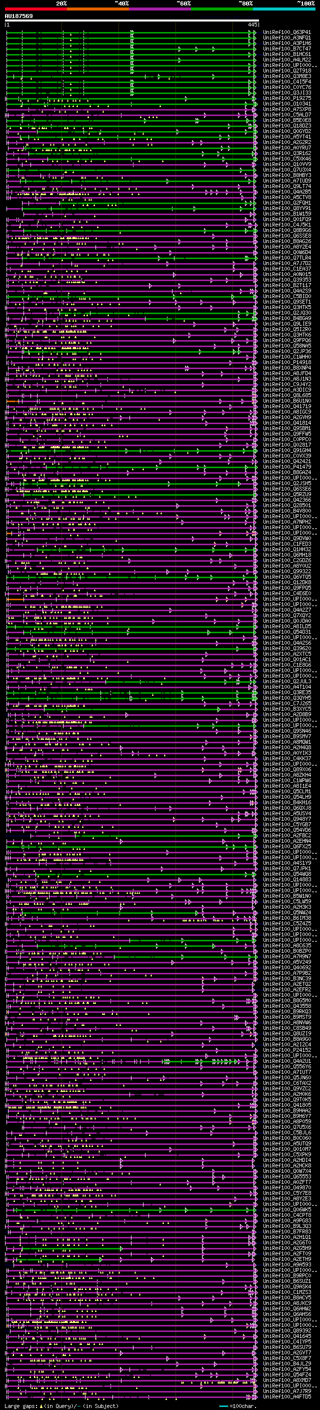Click the label UniRef100_Q3R162

287,153
